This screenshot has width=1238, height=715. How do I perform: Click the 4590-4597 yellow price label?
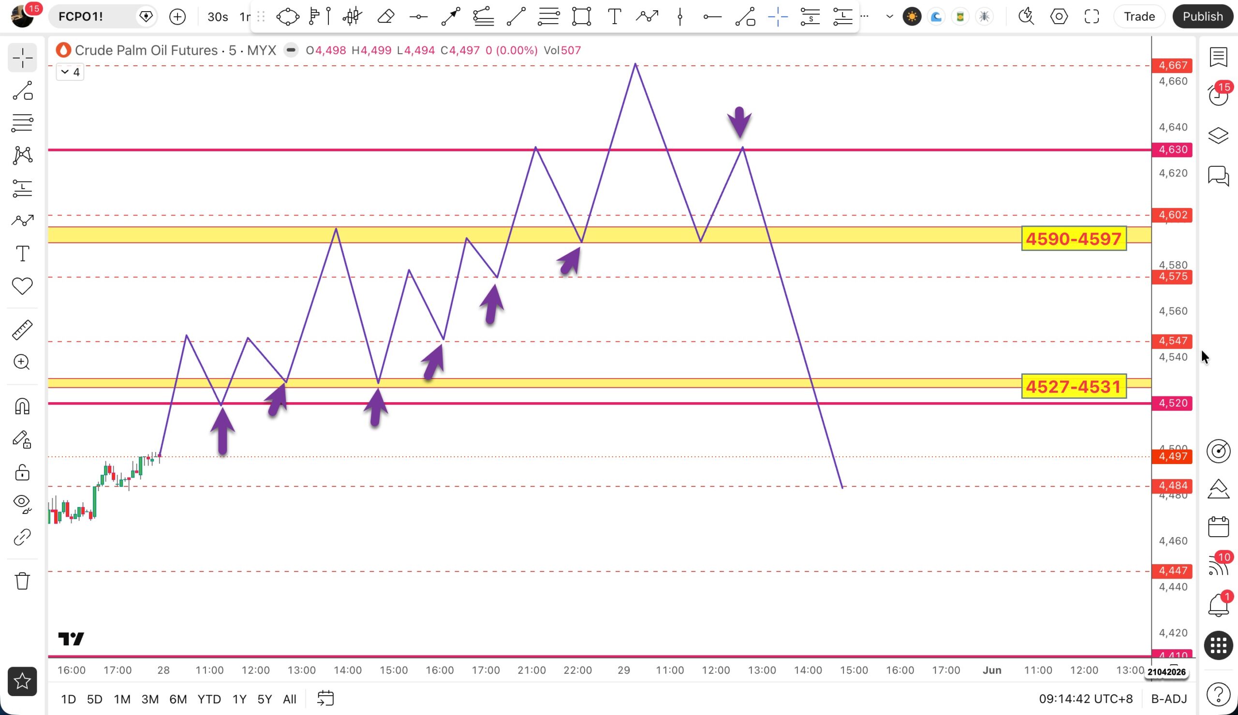[x=1074, y=239]
